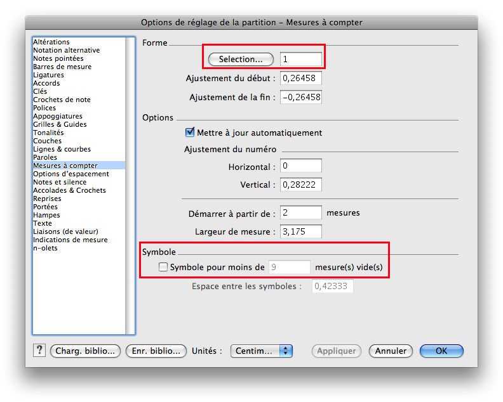Select Barres de mesure category

click(x=62, y=67)
